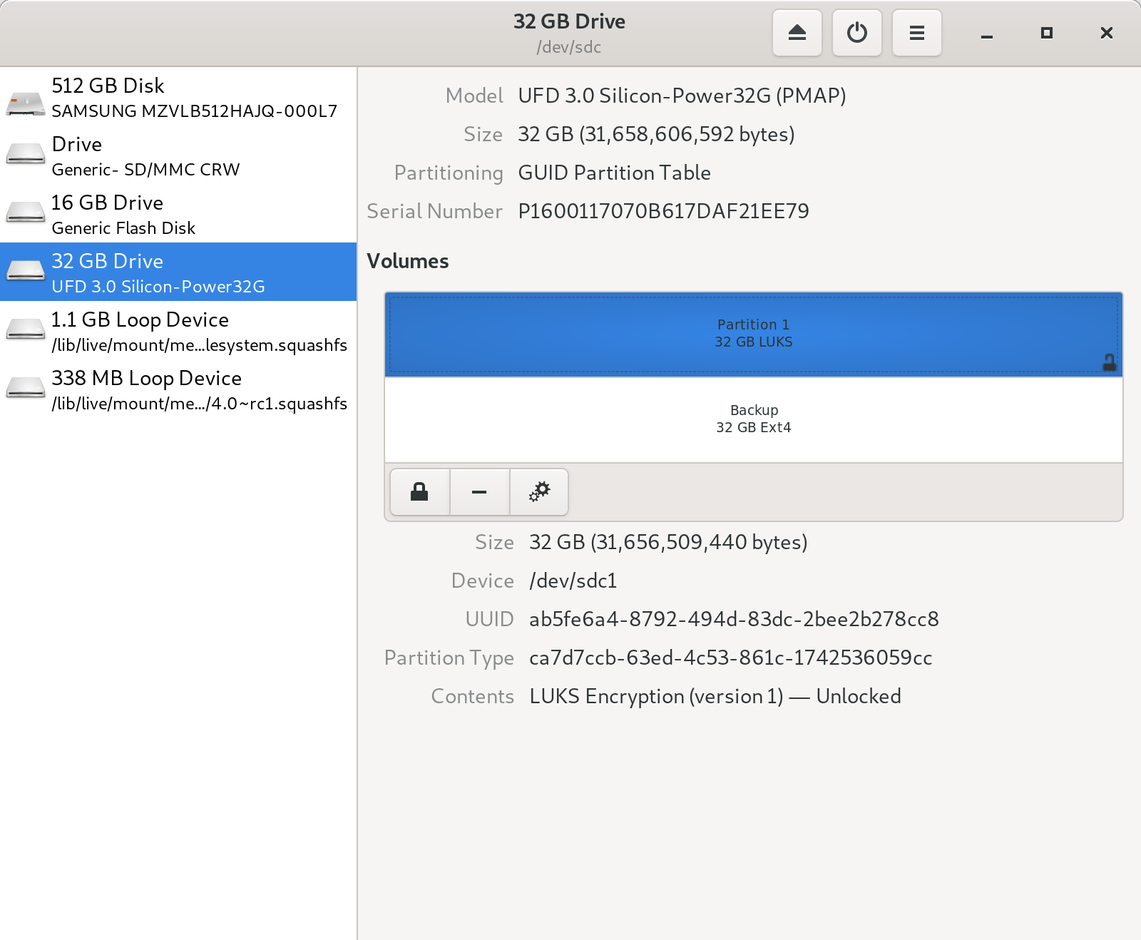The height and width of the screenshot is (940, 1141).
Task: Open additional partition options gear icon
Action: point(538,491)
